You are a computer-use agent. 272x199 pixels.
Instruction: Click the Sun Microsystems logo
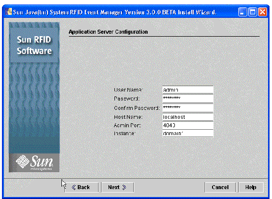point(34,163)
